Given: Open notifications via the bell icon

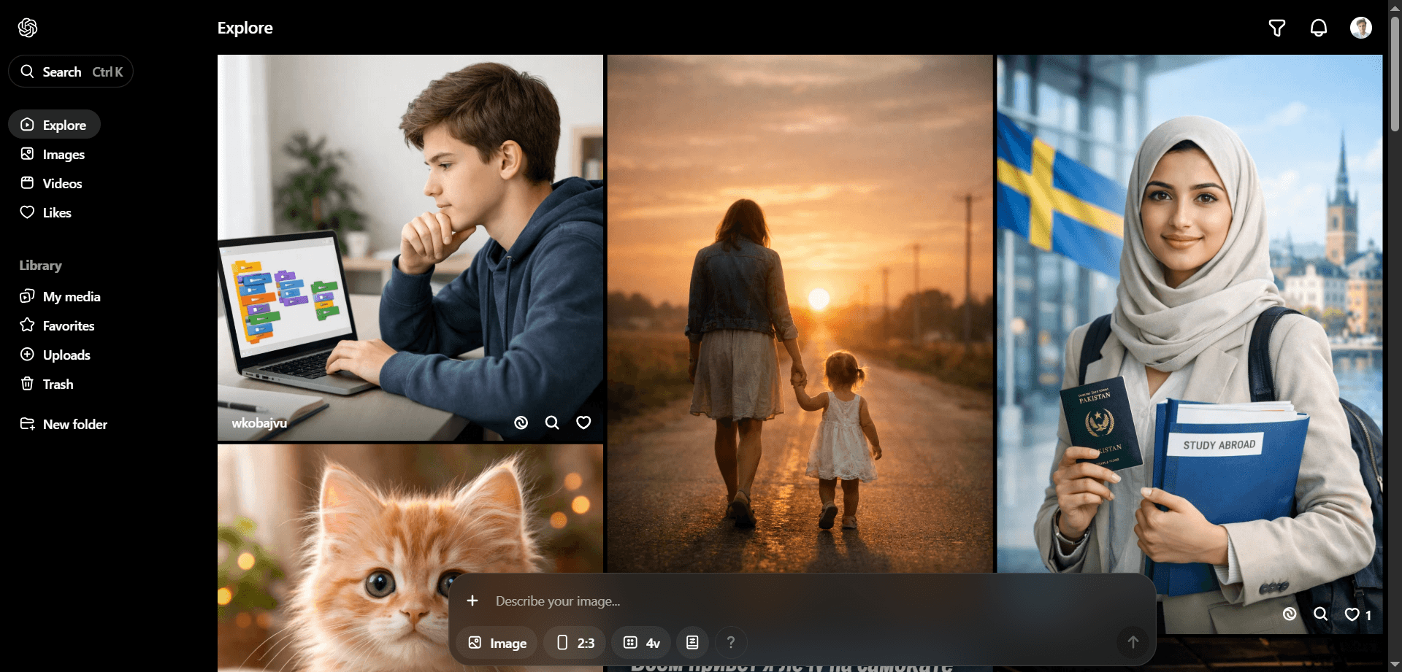Looking at the screenshot, I should [1319, 28].
